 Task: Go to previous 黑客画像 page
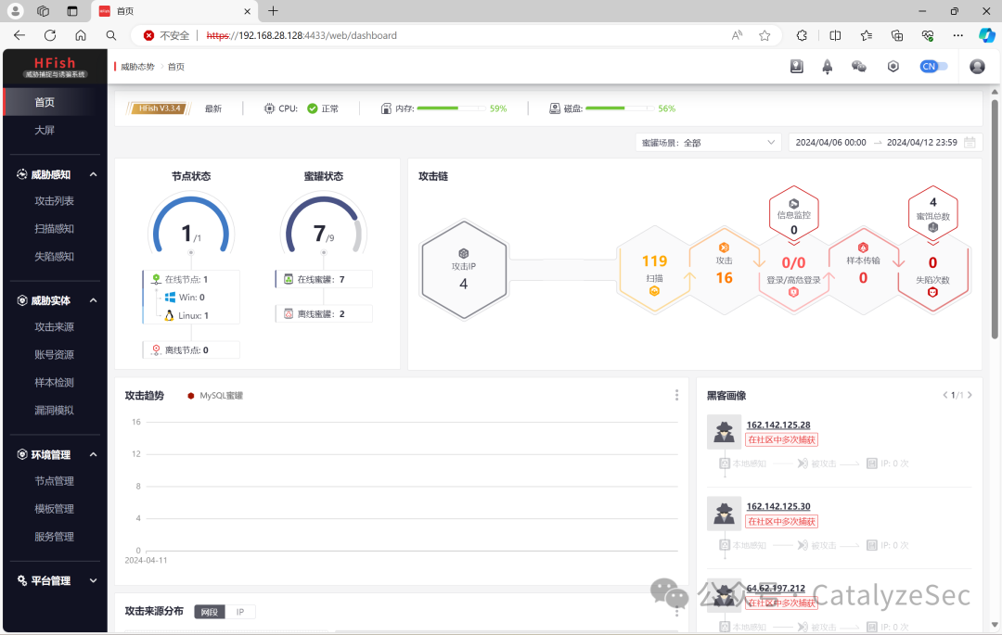point(945,395)
